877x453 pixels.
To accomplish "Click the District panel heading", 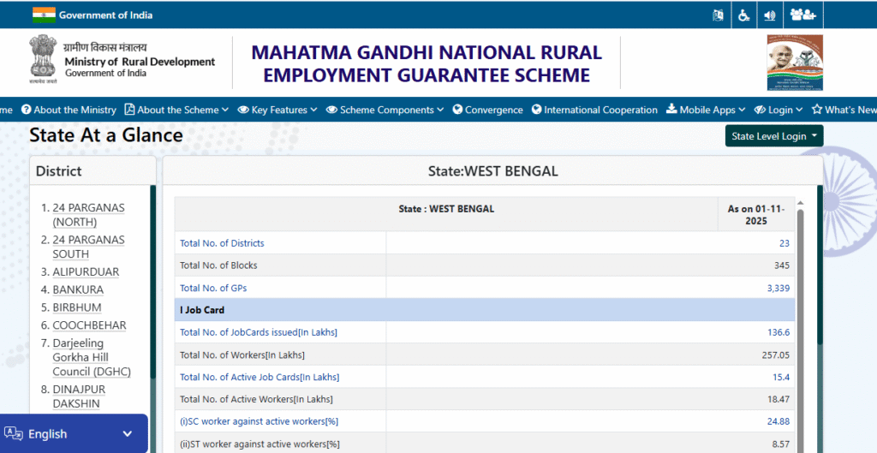I will 59,171.
